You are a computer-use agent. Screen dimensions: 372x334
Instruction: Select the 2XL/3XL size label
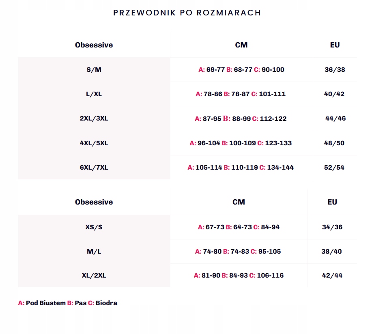click(94, 119)
